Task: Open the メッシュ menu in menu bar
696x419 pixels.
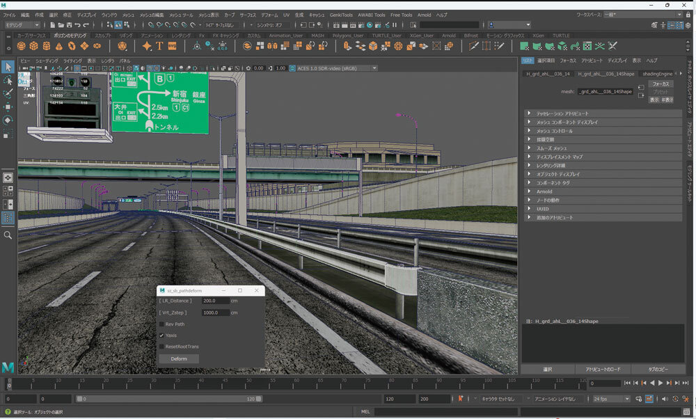Action: pos(128,15)
